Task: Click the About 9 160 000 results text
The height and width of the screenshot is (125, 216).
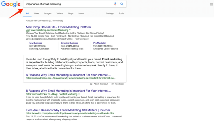Action: [44, 21]
